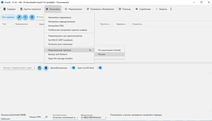Open Группа подписки menu
212x121 pixels.
point(30,9)
